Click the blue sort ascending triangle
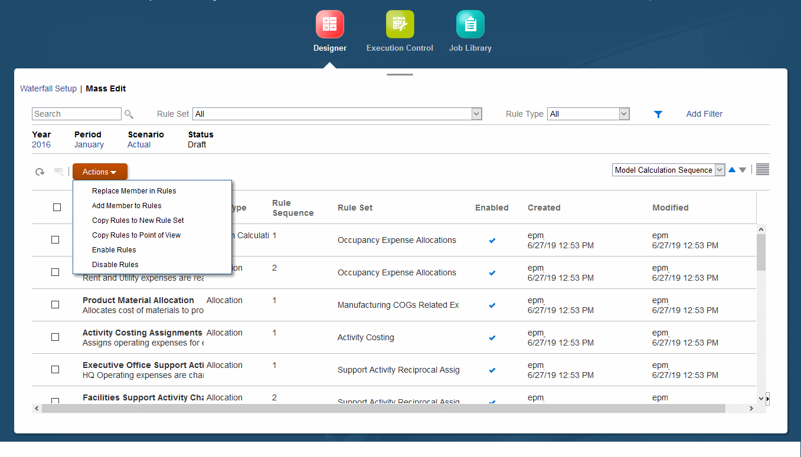The image size is (801, 457). point(732,170)
